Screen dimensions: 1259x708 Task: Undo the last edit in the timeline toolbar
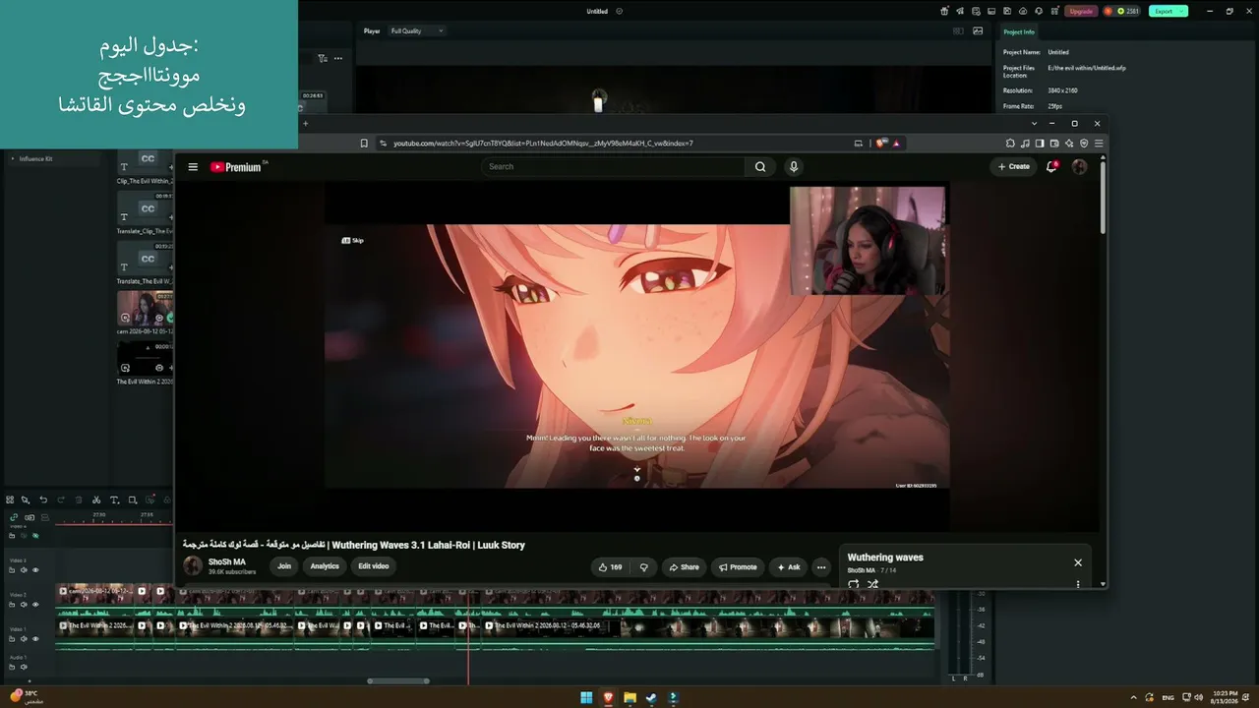click(x=43, y=501)
